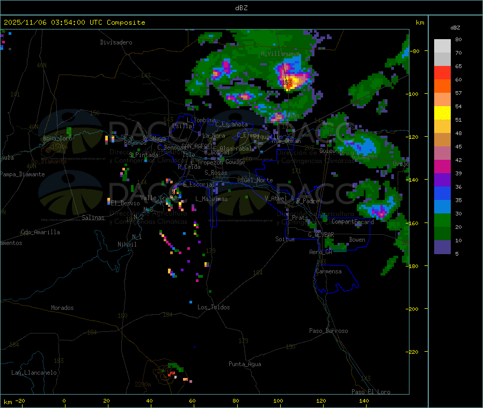Click the dBZ title at top
This screenshot has height=408, width=483.
[x=241, y=8]
